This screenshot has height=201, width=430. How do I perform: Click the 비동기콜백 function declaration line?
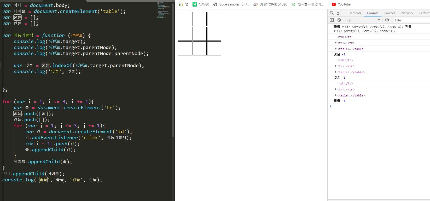point(47,36)
